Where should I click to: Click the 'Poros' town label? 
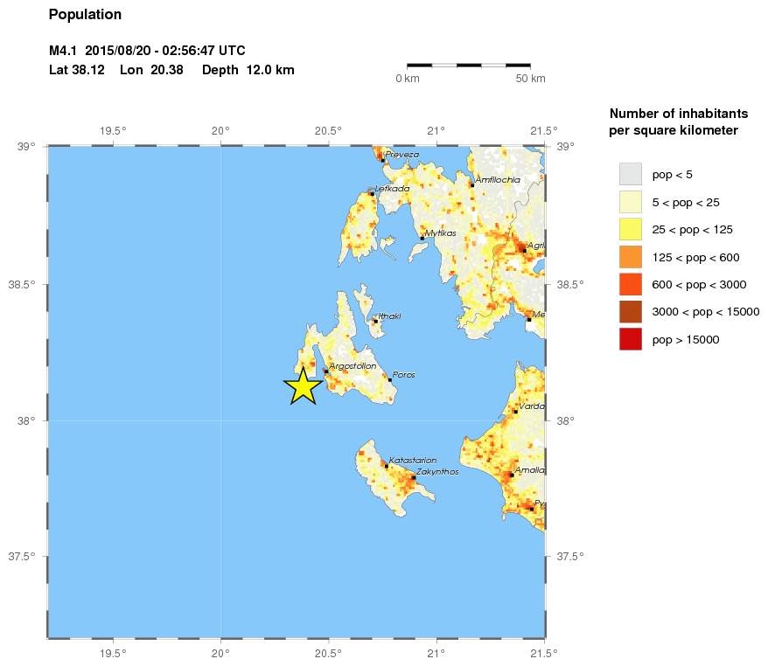coord(403,375)
